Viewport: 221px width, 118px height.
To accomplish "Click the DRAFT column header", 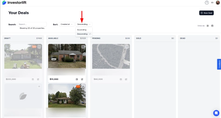I will tap(7, 38).
